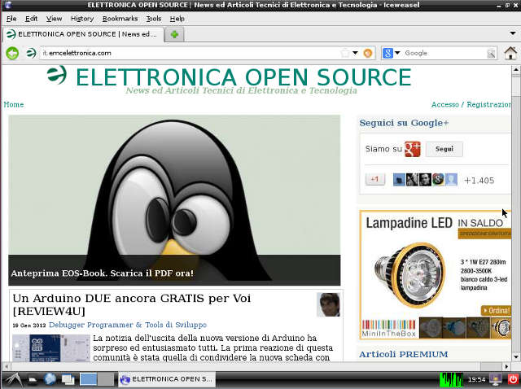Click the ELETTRONICA OPEN SOURCE site title
The height and width of the screenshot is (389, 521).
pyautogui.click(x=243, y=77)
